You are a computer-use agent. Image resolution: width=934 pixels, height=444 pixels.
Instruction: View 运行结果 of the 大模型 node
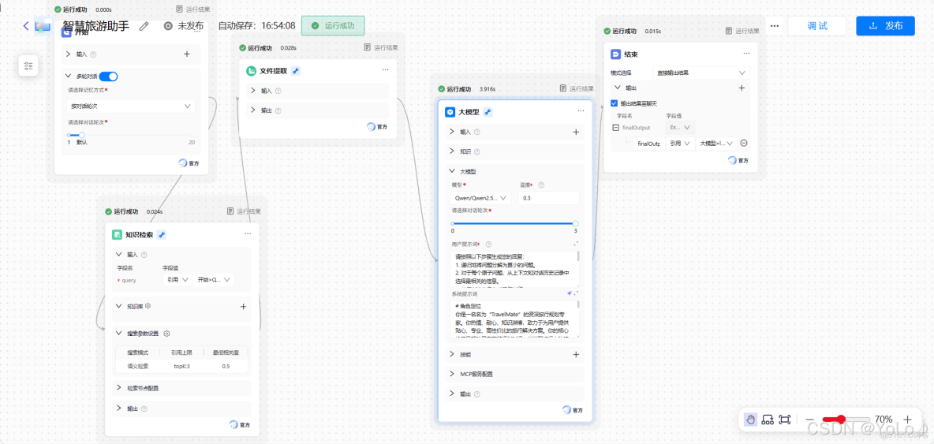point(577,88)
